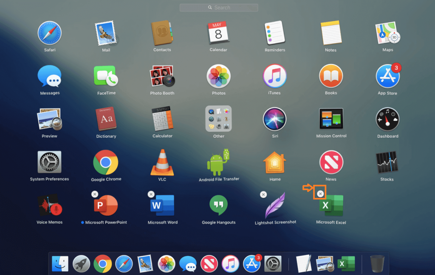Open the Notes app
This screenshot has width=435, height=275.
tap(330, 33)
